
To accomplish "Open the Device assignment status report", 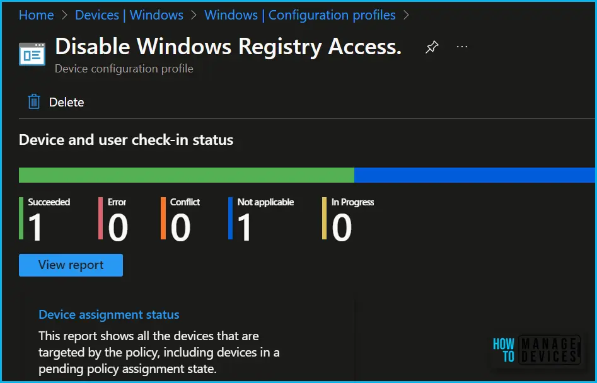I will click(109, 314).
